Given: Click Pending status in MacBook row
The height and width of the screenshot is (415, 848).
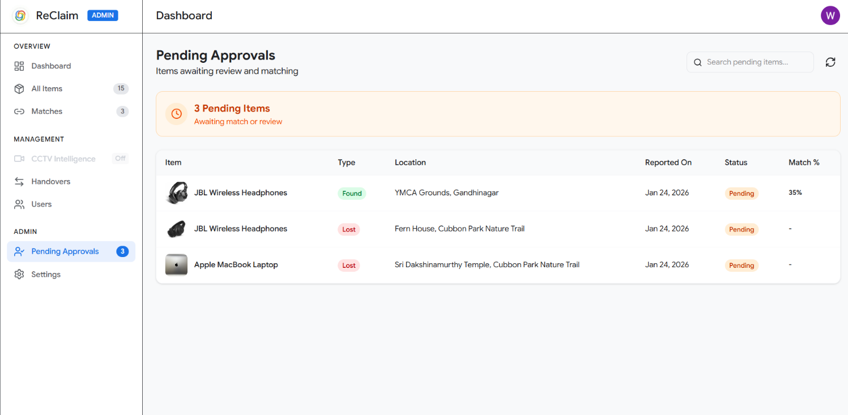Looking at the screenshot, I should coord(742,266).
